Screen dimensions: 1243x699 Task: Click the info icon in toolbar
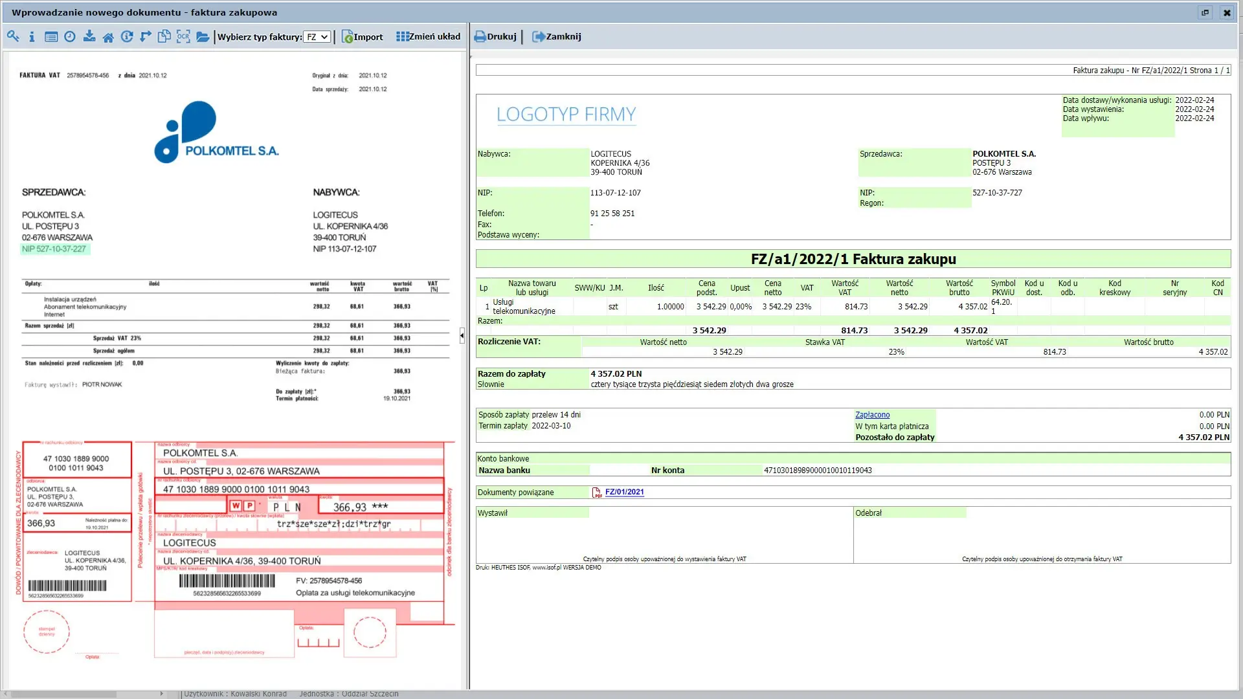pos(32,37)
